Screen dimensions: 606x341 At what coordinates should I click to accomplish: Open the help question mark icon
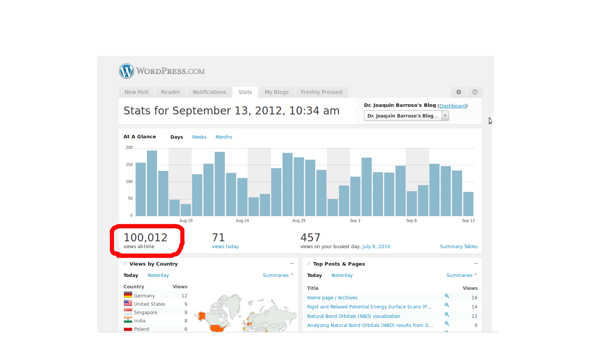(475, 92)
